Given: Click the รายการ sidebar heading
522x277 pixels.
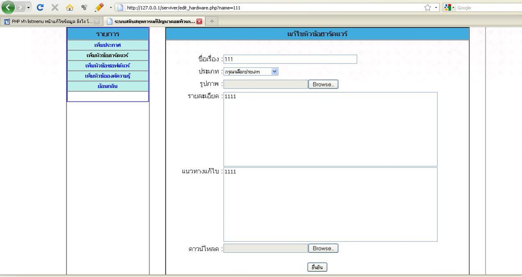Looking at the screenshot, I should (x=108, y=34).
